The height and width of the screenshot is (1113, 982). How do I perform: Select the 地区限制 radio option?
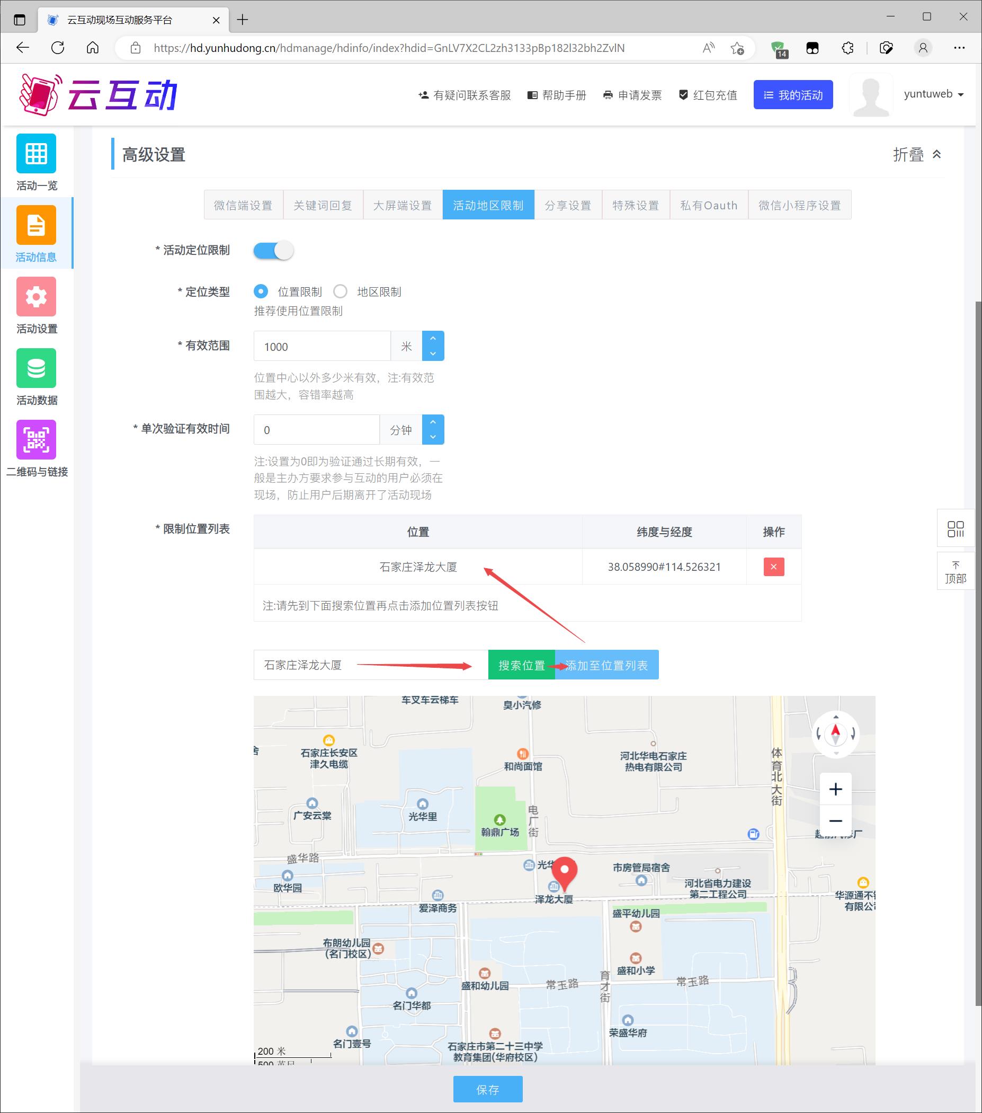click(341, 292)
